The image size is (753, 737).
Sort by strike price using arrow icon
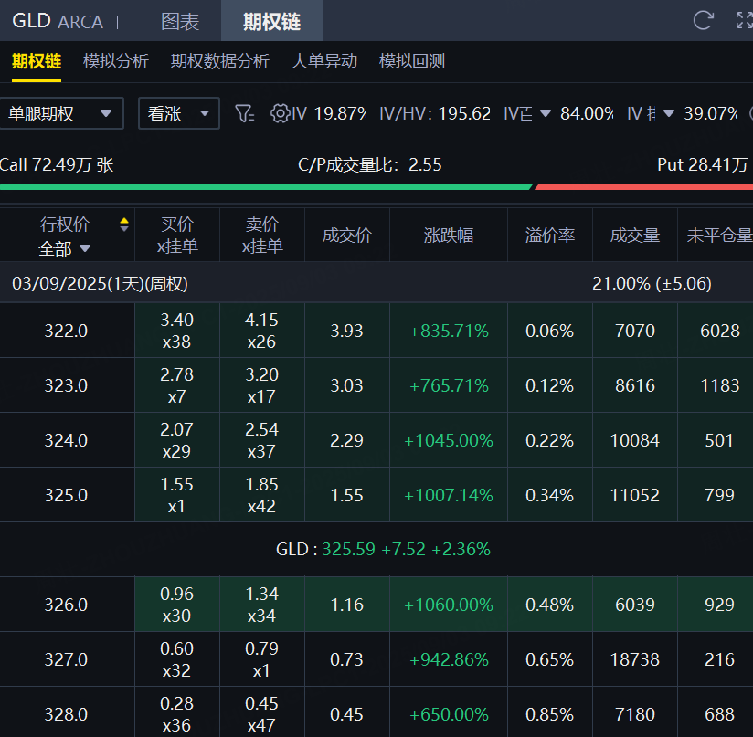pyautogui.click(x=124, y=225)
